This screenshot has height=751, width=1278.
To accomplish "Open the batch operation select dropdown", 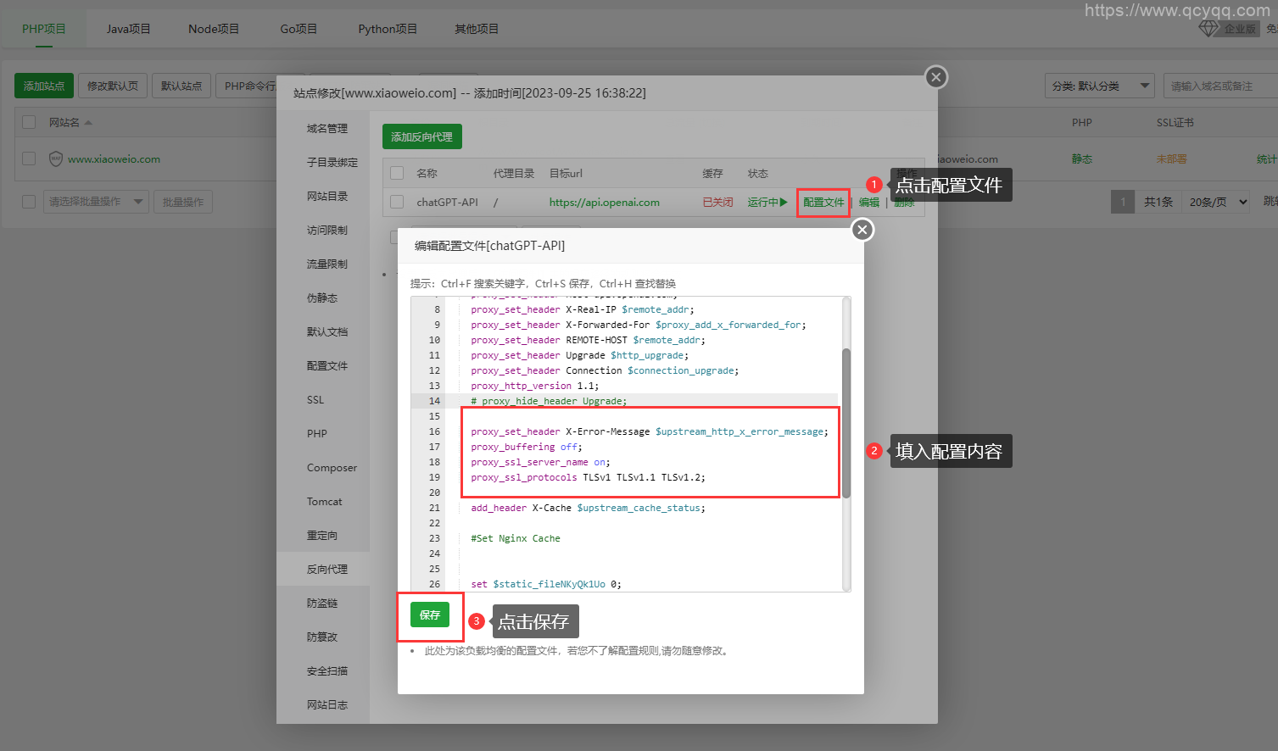I will click(x=96, y=202).
